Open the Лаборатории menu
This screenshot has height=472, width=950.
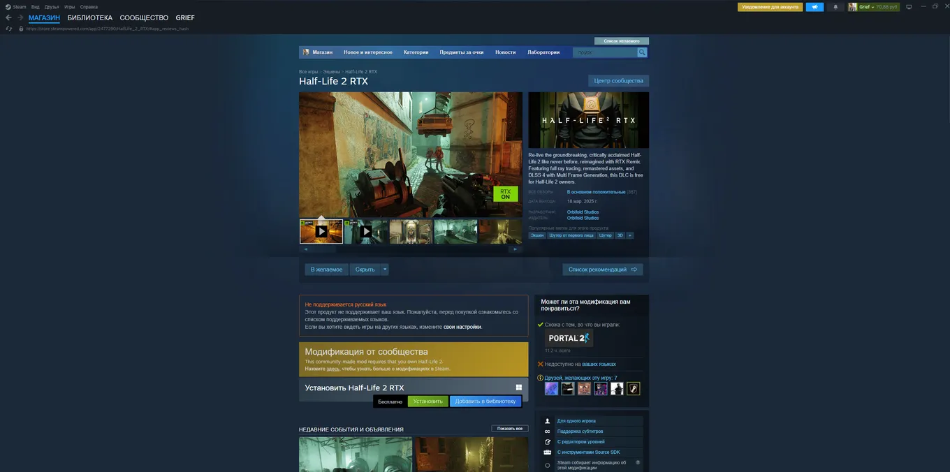543,52
